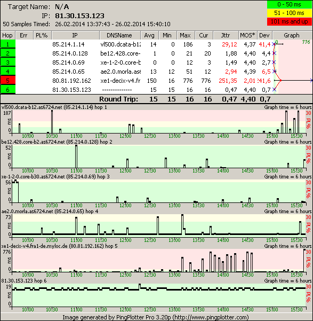Click DNS name ae2.0.morla.as in table

click(121, 72)
